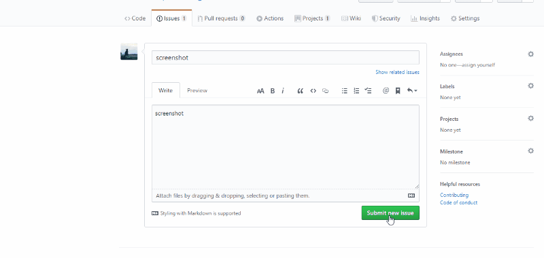Add a task list checkbox item
Viewport: 544px width, 258px height.
click(368, 91)
